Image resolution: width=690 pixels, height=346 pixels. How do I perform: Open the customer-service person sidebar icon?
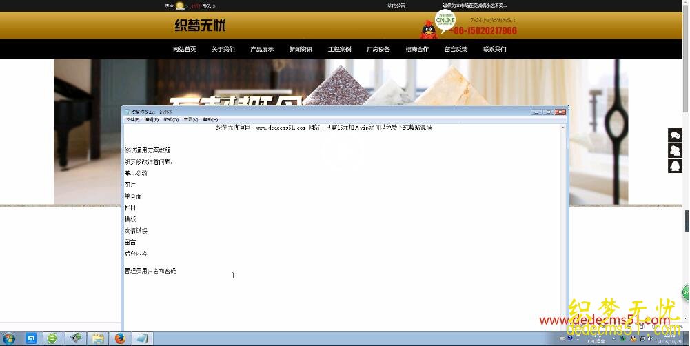click(x=675, y=150)
